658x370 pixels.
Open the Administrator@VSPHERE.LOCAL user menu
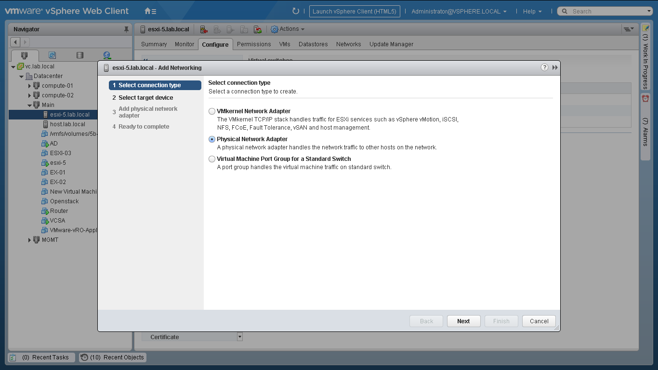(459, 11)
